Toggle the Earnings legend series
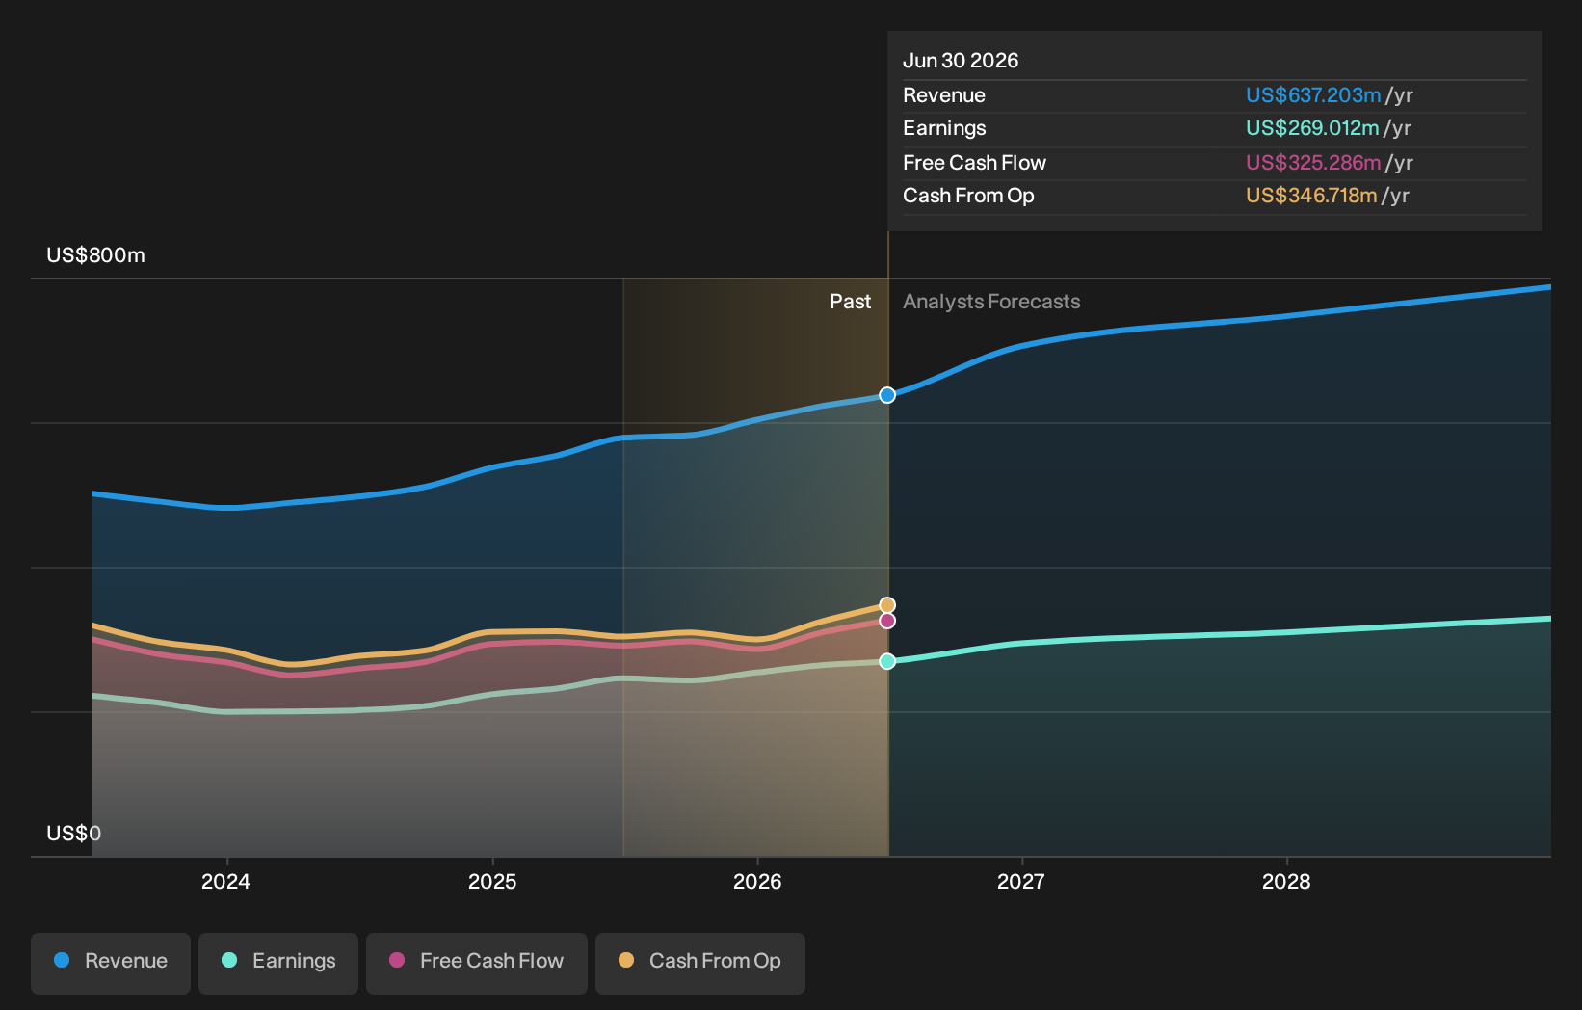Viewport: 1582px width, 1010px height. 278,963
